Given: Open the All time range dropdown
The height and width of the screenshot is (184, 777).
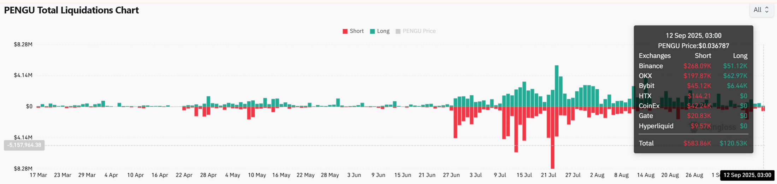Looking at the screenshot, I should pyautogui.click(x=761, y=10).
